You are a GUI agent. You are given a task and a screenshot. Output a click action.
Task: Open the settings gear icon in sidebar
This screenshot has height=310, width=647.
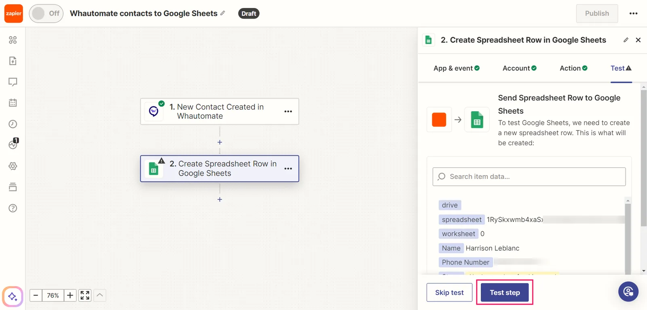(13, 166)
